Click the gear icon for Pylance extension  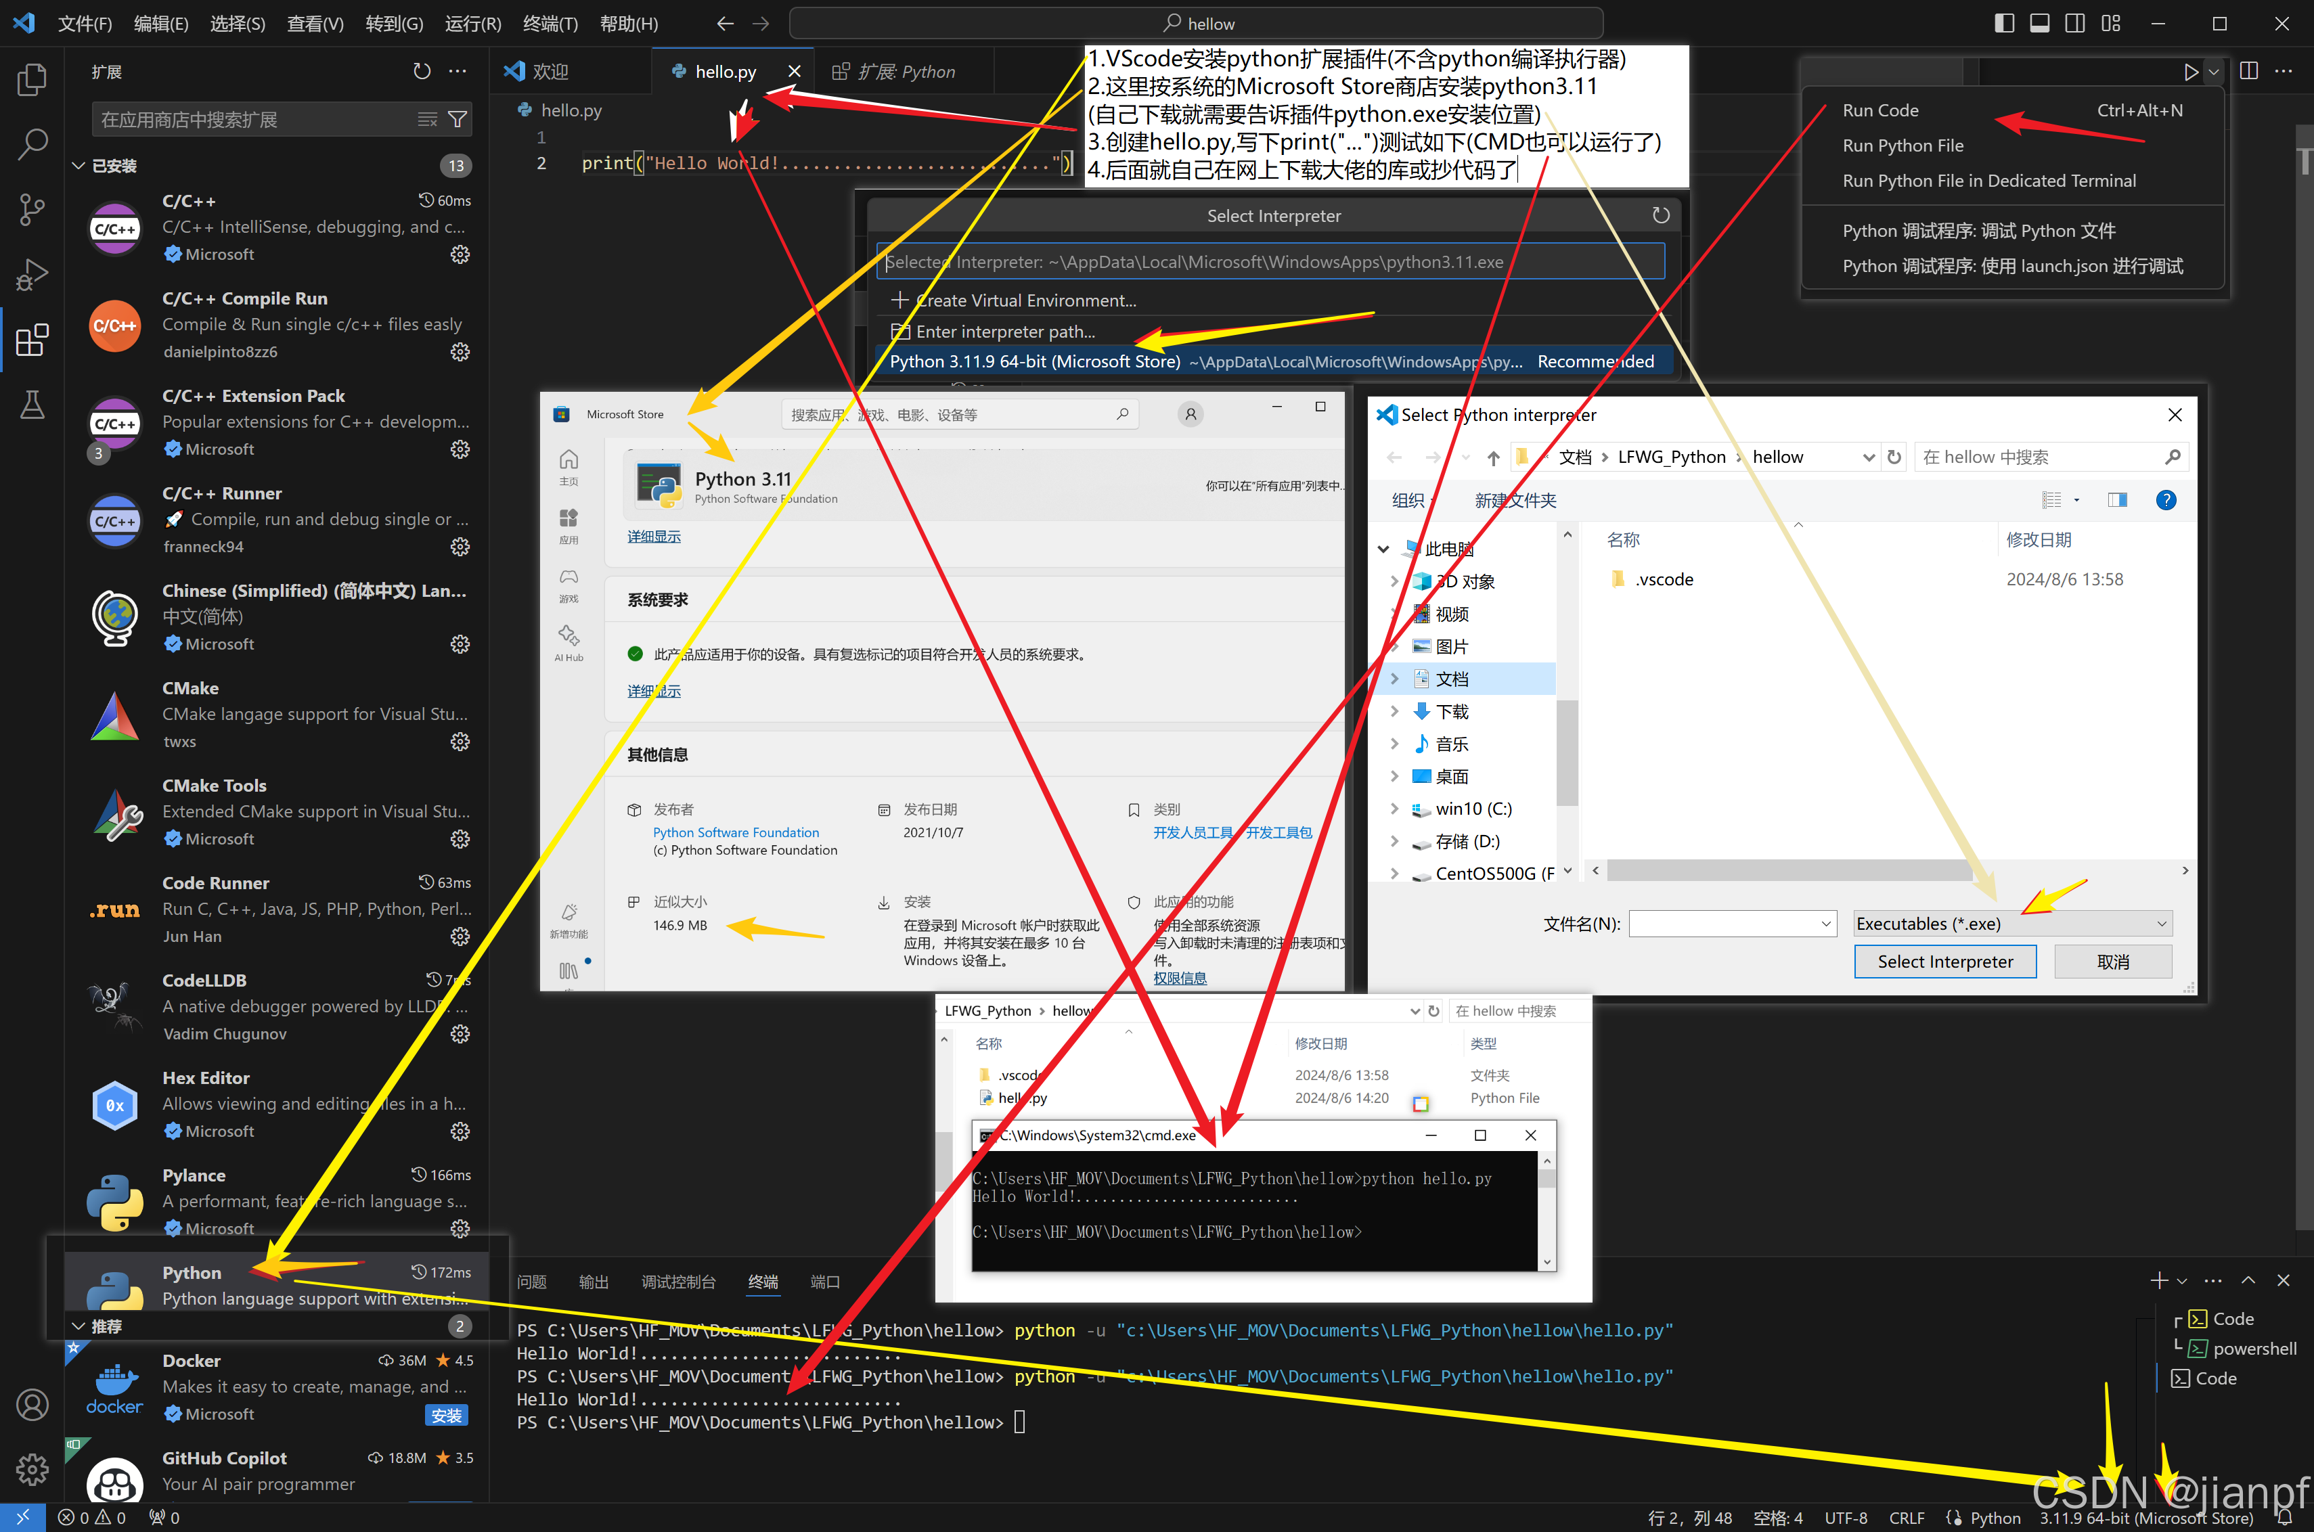(460, 1228)
